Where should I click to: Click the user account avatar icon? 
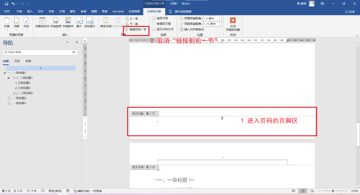tap(311, 4)
